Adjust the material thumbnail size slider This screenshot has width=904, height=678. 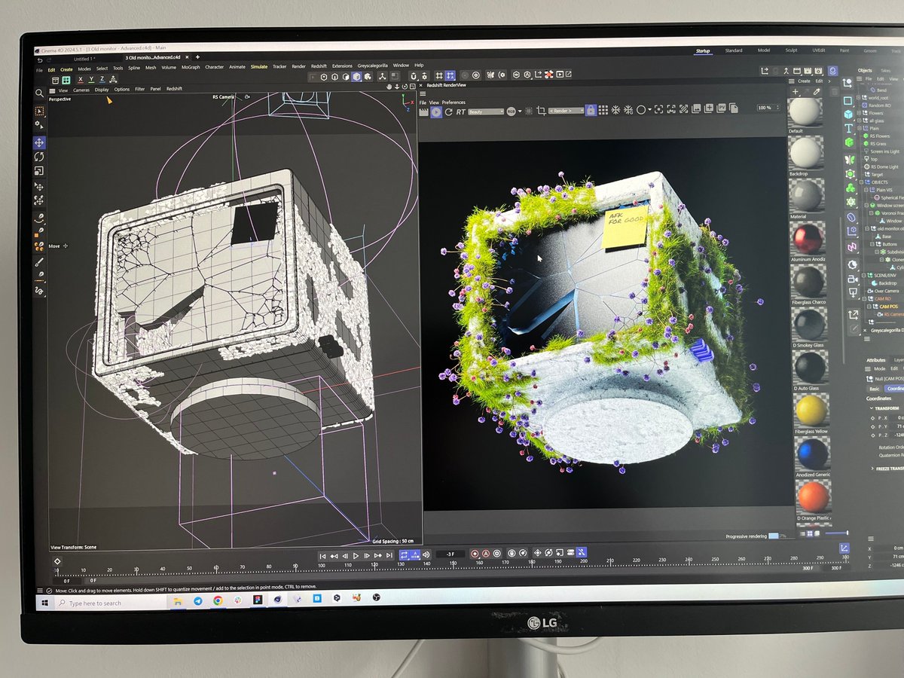click(x=836, y=533)
